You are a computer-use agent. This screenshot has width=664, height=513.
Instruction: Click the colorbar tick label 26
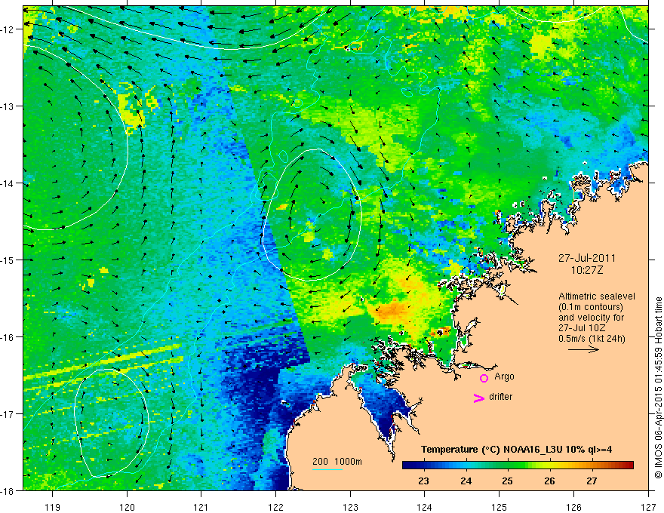[x=549, y=481]
